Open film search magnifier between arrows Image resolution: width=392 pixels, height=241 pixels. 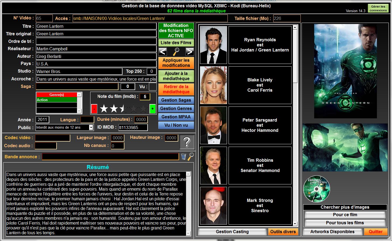click(x=176, y=51)
